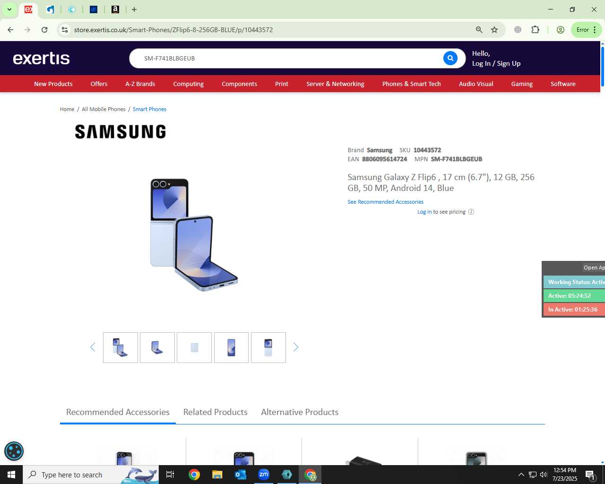Open Phones & Smart Tech menu
The image size is (605, 484).
pos(412,84)
